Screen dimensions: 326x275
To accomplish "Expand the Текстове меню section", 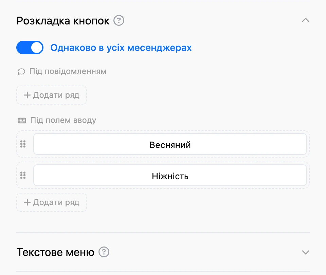I will [x=305, y=252].
